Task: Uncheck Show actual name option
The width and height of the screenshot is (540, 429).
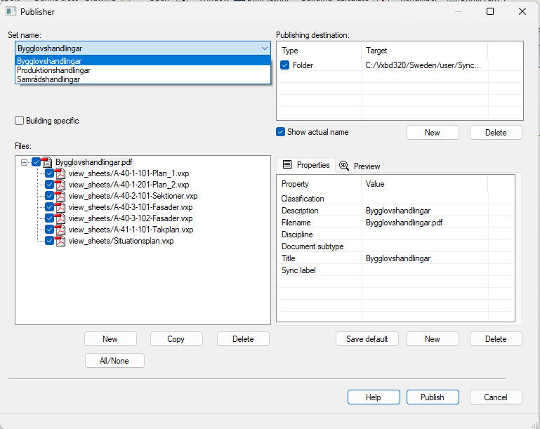Action: [281, 132]
